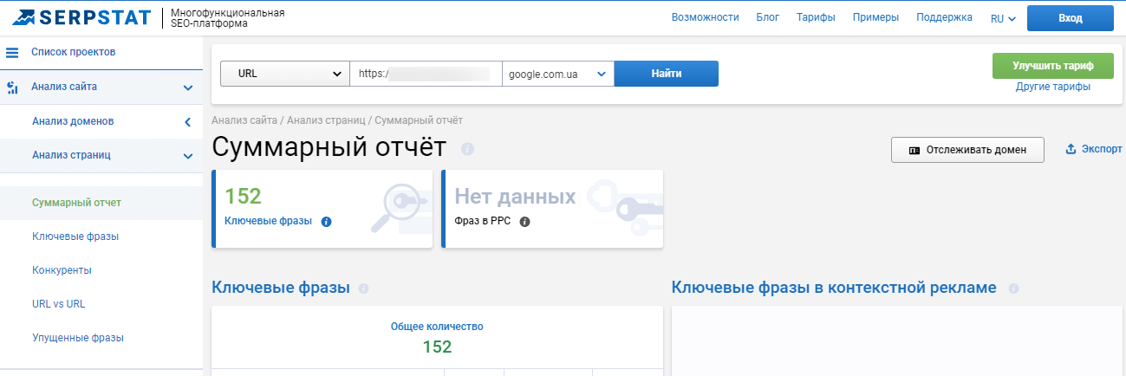
Task: Click info icon beside Ключевые фразы in the 152 card
Action: pyautogui.click(x=327, y=222)
